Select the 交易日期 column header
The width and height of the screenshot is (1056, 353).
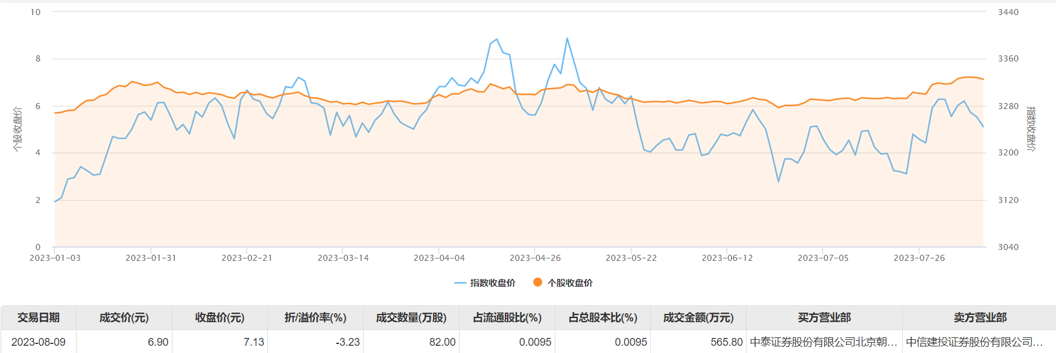pos(39,317)
